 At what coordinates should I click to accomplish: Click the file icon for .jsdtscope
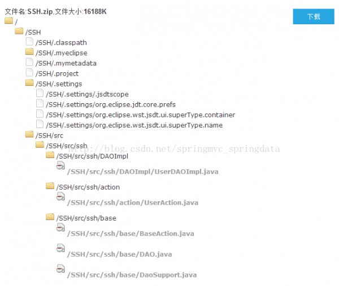[40, 93]
